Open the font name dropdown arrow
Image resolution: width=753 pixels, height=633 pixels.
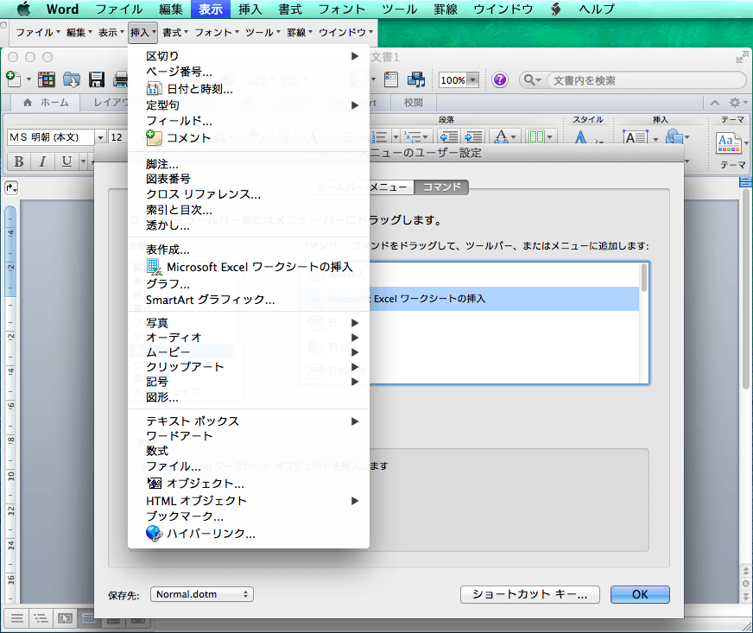tap(100, 137)
